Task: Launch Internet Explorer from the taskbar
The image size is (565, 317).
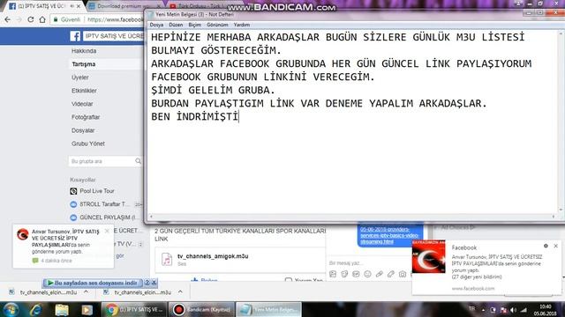Action: (35, 309)
